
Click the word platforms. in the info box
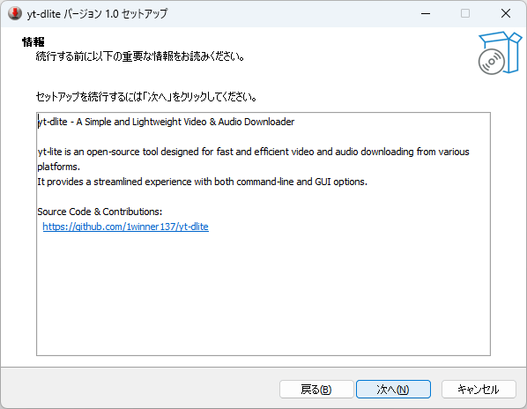[59, 167]
